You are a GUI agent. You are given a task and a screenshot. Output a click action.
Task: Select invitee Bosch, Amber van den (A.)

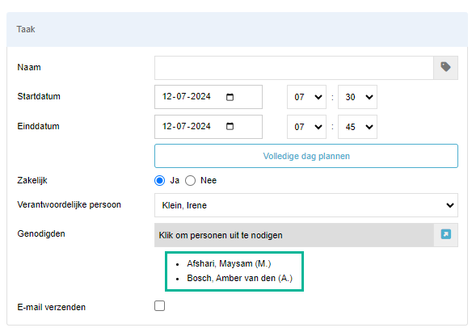point(239,278)
